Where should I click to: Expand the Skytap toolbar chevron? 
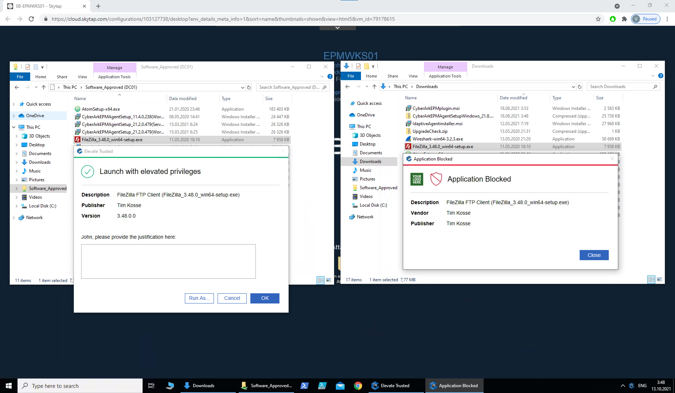(338, 28)
